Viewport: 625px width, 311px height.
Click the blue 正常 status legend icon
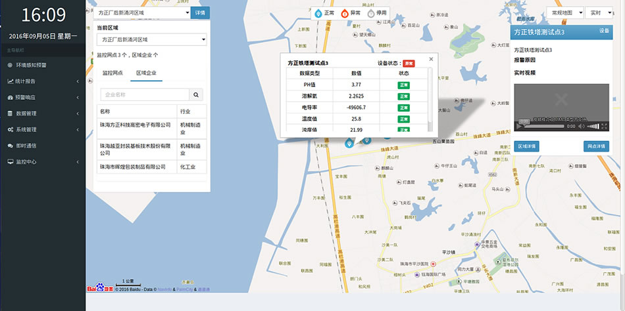pos(318,12)
